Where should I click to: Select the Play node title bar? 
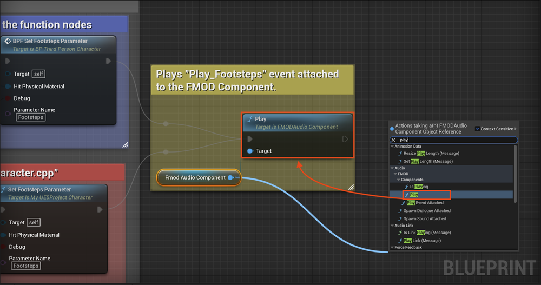(298, 123)
